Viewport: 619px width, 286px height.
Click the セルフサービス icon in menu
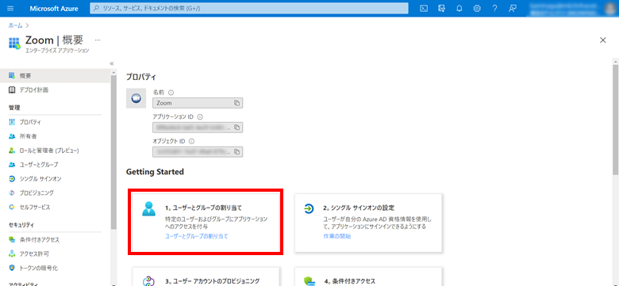click(12, 208)
